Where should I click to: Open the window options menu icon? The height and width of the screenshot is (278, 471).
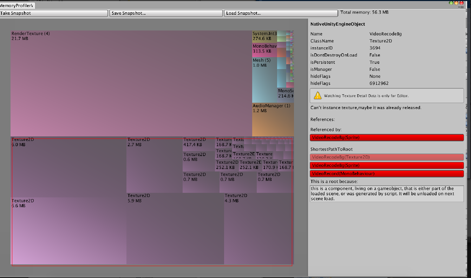460,7
